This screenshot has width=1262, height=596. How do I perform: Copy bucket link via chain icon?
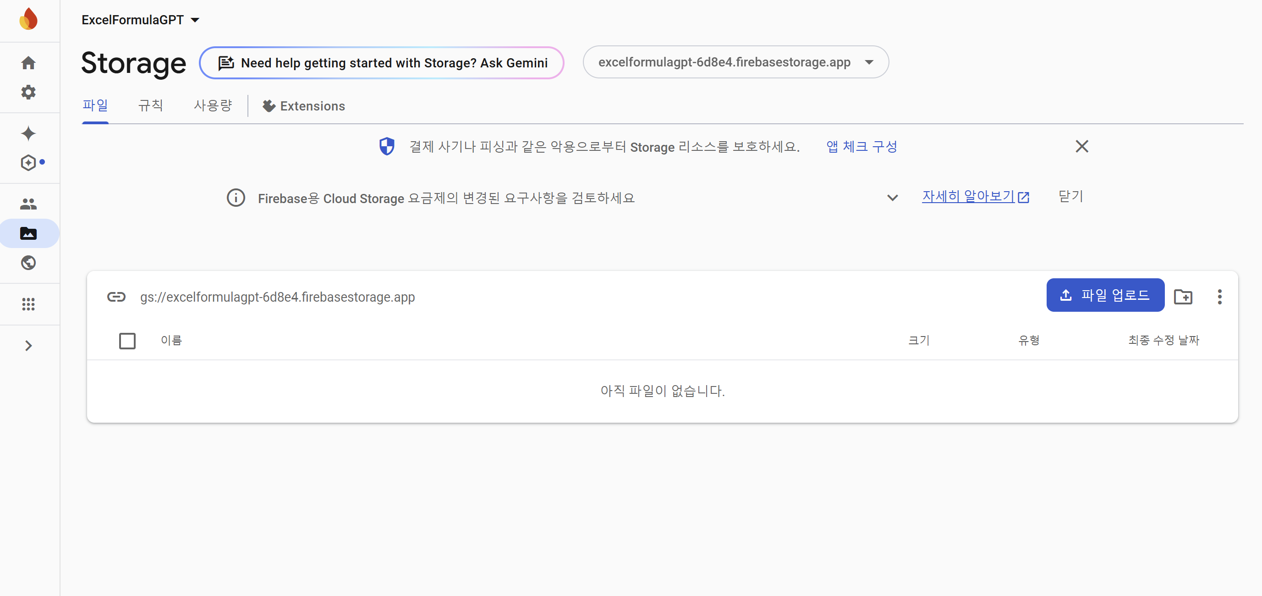coord(116,297)
